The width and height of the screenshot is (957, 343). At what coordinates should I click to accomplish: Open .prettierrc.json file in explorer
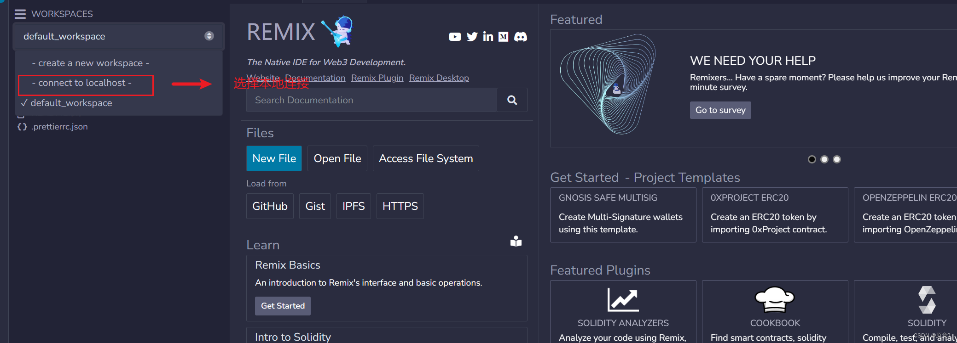pos(59,127)
